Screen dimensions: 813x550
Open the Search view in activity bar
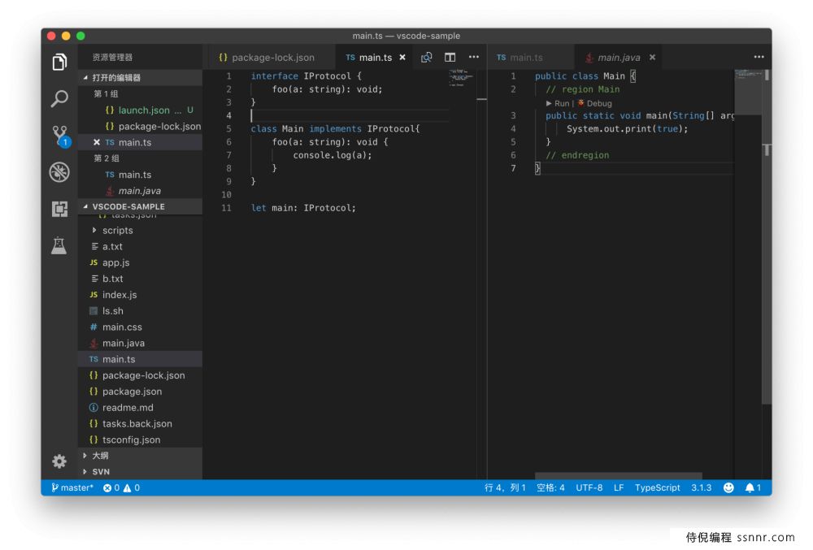(x=59, y=98)
